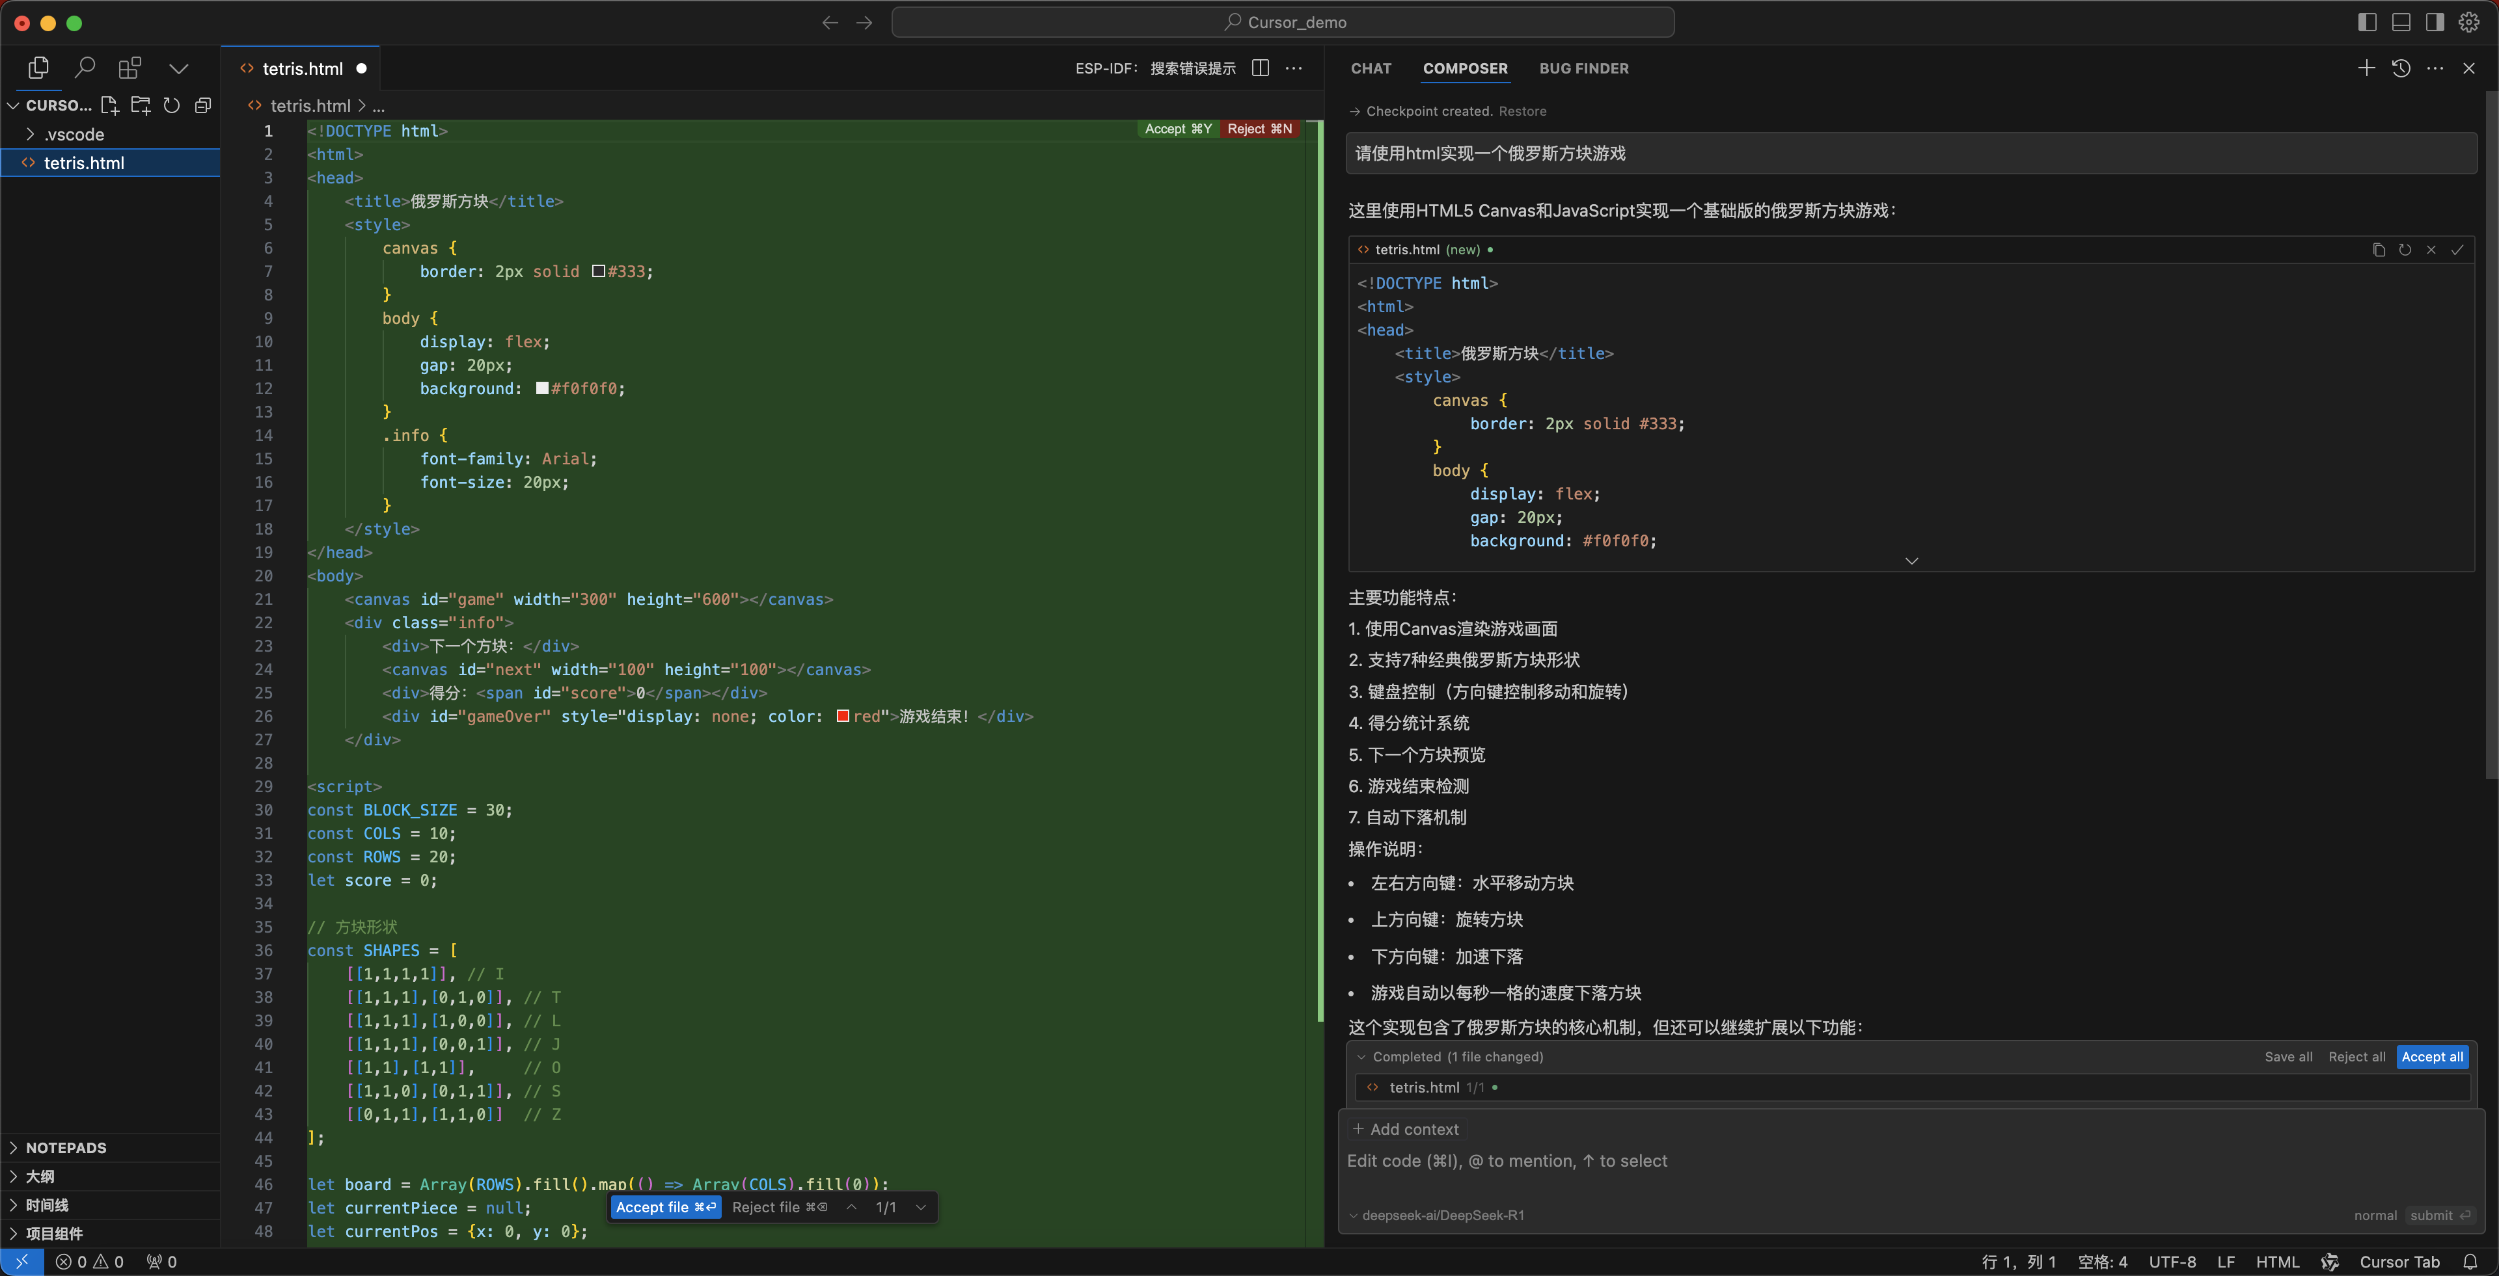The height and width of the screenshot is (1276, 2499).
Task: Refresh the explorer file list
Action: coord(172,105)
